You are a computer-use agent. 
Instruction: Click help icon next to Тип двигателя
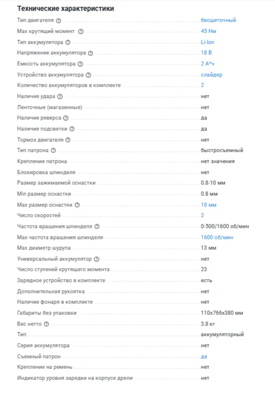tap(59, 21)
